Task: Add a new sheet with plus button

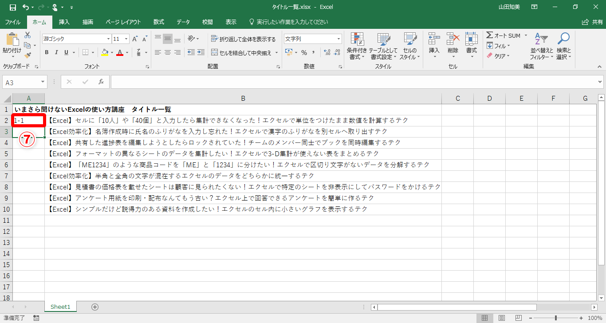Action: coord(94,307)
